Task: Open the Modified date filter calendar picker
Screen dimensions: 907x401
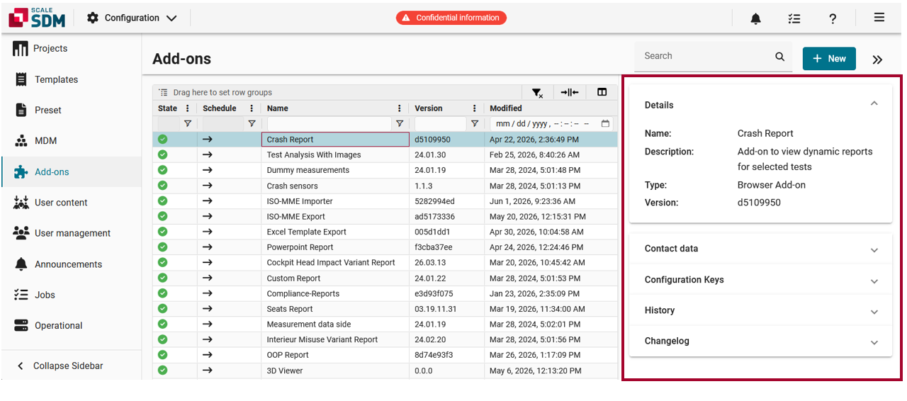Action: point(605,123)
